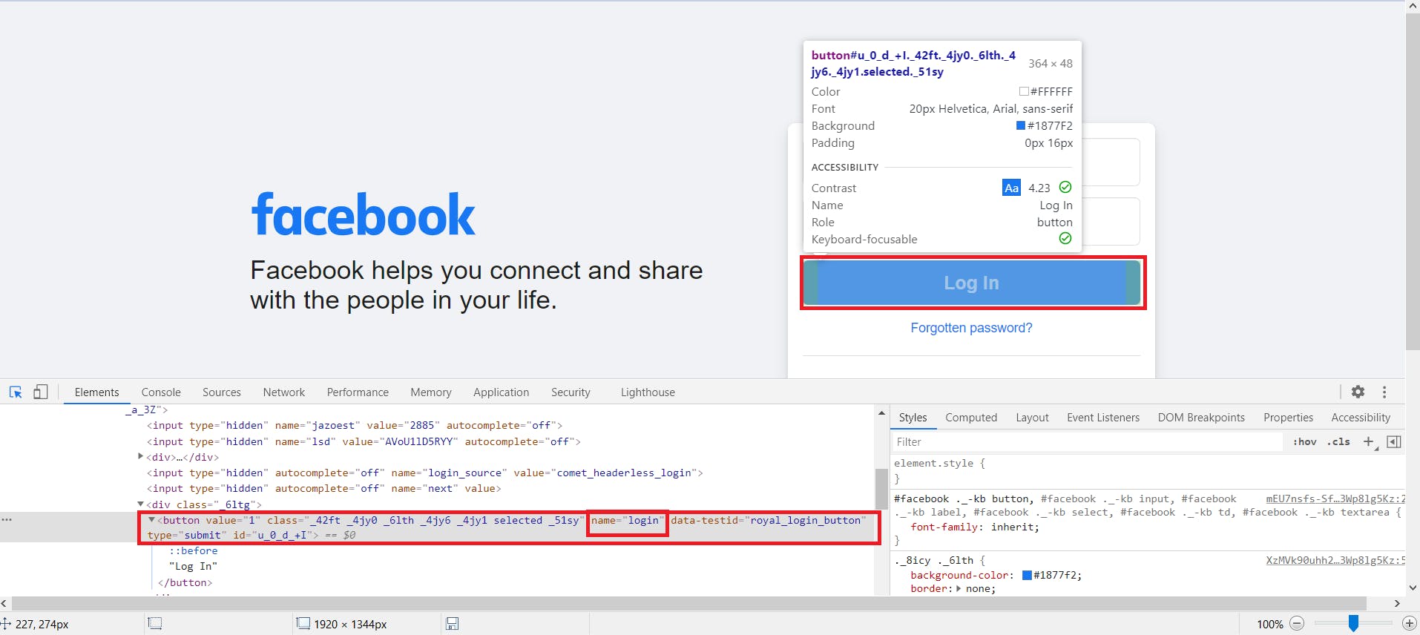Image resolution: width=1420 pixels, height=635 pixels.
Task: Click the crosshair cursor position icon
Action: [6, 623]
